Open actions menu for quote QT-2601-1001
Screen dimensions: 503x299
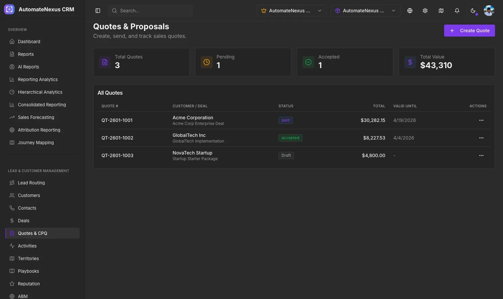pos(481,120)
